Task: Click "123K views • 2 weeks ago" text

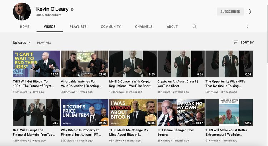Action: pyautogui.click(x=126, y=92)
